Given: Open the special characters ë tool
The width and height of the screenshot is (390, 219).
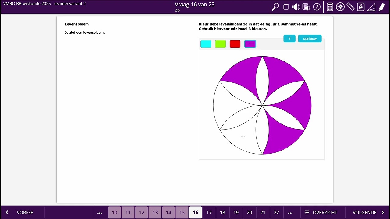Looking at the screenshot, I should [x=361, y=7].
